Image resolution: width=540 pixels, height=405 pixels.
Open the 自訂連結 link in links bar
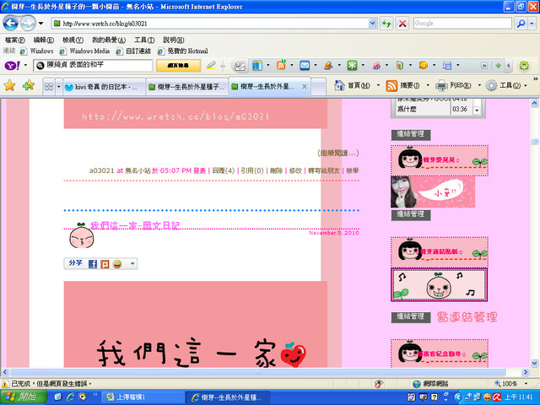pyautogui.click(x=133, y=51)
